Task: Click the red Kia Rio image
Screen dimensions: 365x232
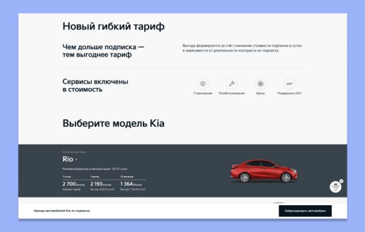Action: 264,171
